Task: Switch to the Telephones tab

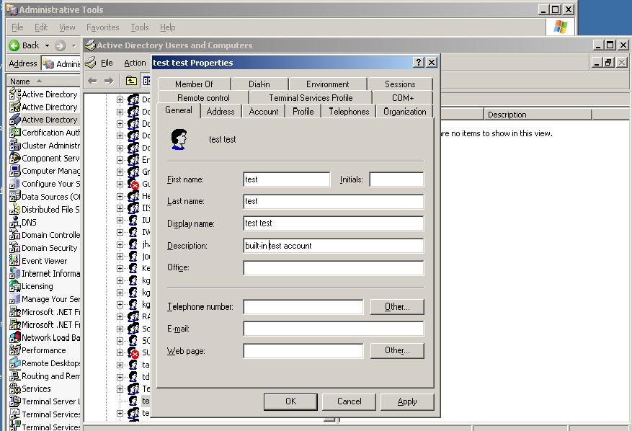Action: (x=349, y=112)
